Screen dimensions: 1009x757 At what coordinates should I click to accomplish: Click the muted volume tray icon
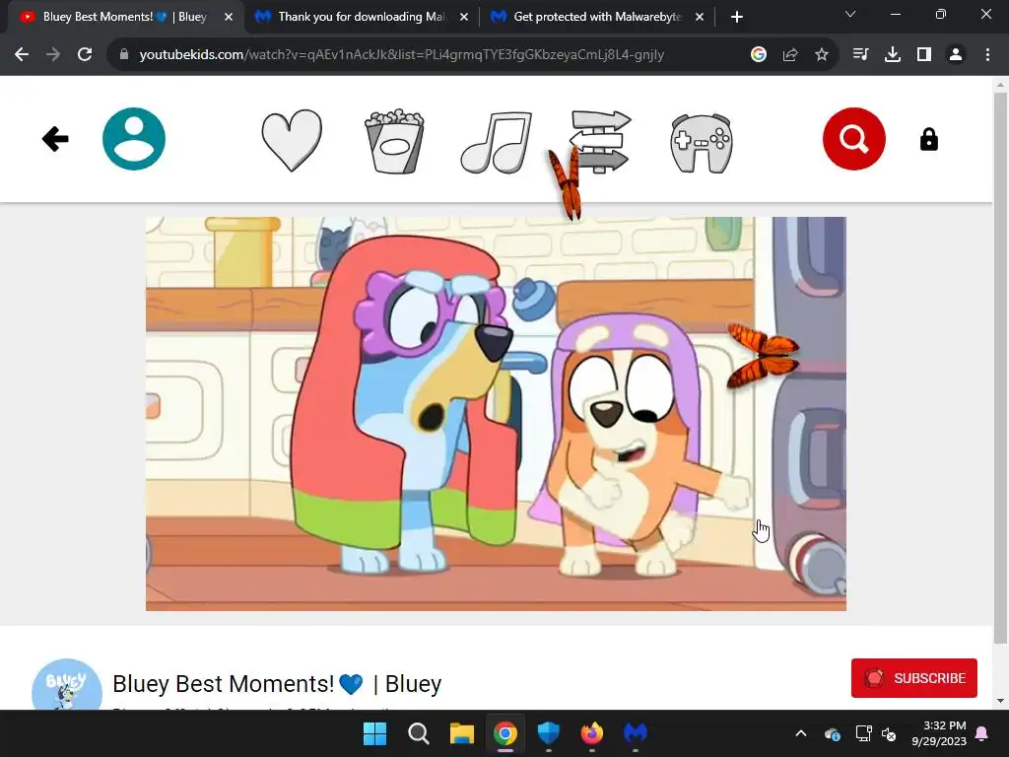click(x=889, y=733)
